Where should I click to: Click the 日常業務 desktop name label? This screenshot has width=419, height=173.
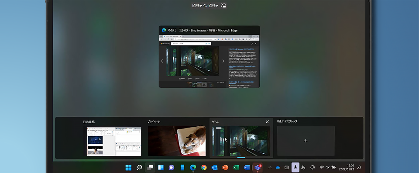[89, 121]
